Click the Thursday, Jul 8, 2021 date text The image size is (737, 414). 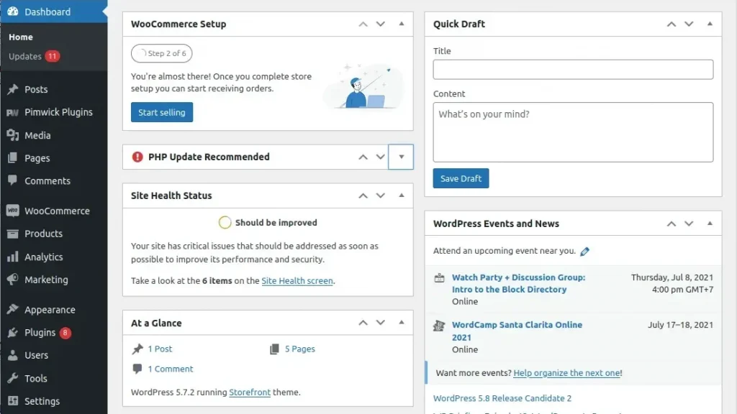672,277
